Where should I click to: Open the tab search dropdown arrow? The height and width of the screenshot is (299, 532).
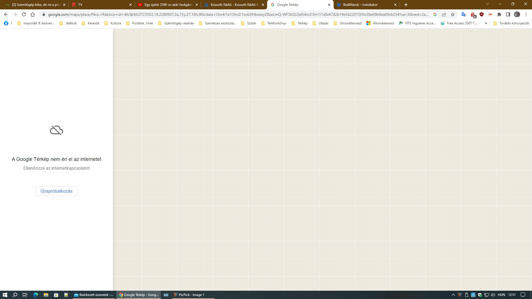point(487,4)
